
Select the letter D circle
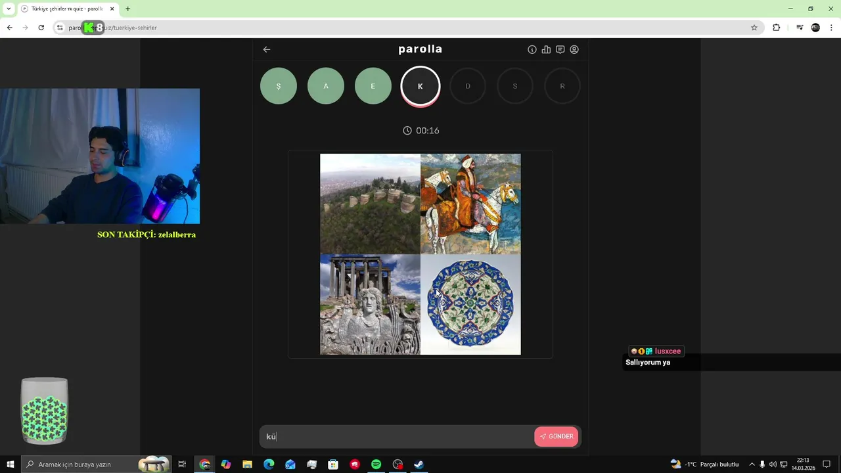(468, 86)
